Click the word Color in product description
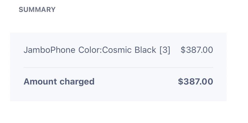The image size is (248, 123). (90, 50)
